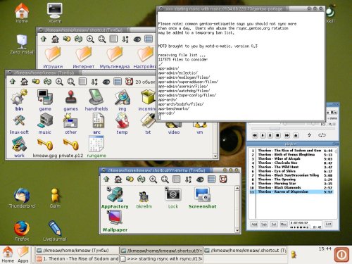Screen dimensions: 352x264
Task: Click the Sel button in playlist
Action: [274, 225]
